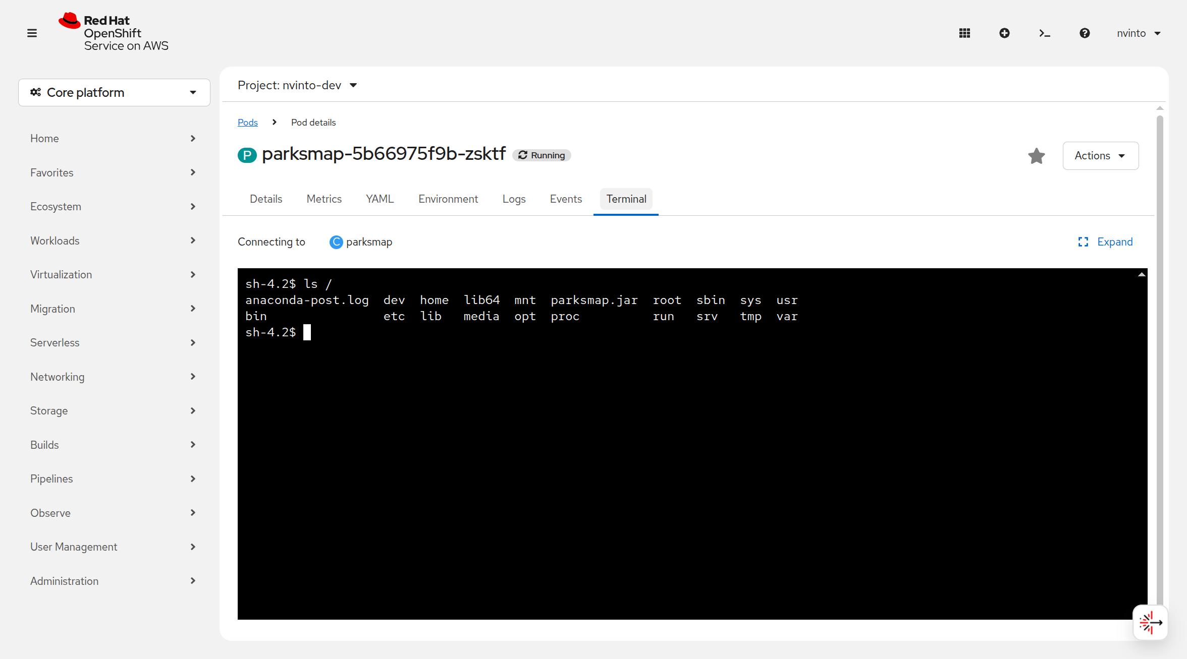Click the terminal scroll up arrow
The width and height of the screenshot is (1187, 659).
click(1142, 274)
